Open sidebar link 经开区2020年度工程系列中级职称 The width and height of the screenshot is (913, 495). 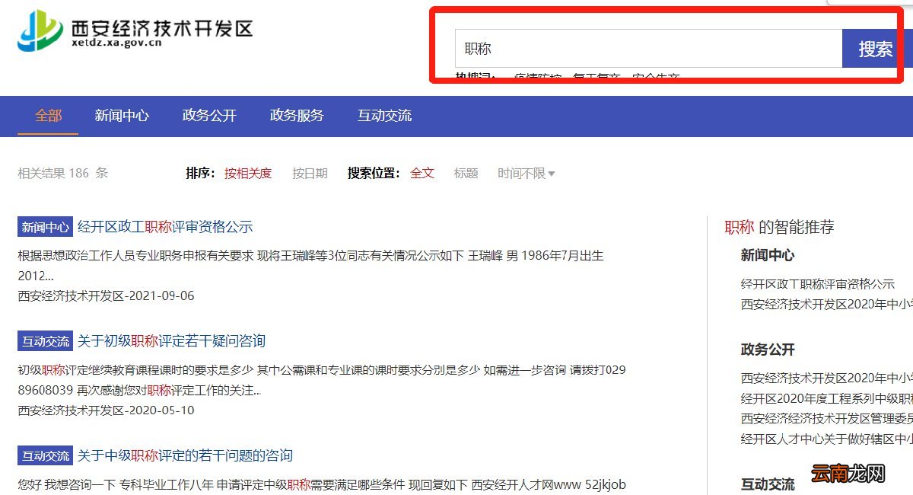coord(826,398)
